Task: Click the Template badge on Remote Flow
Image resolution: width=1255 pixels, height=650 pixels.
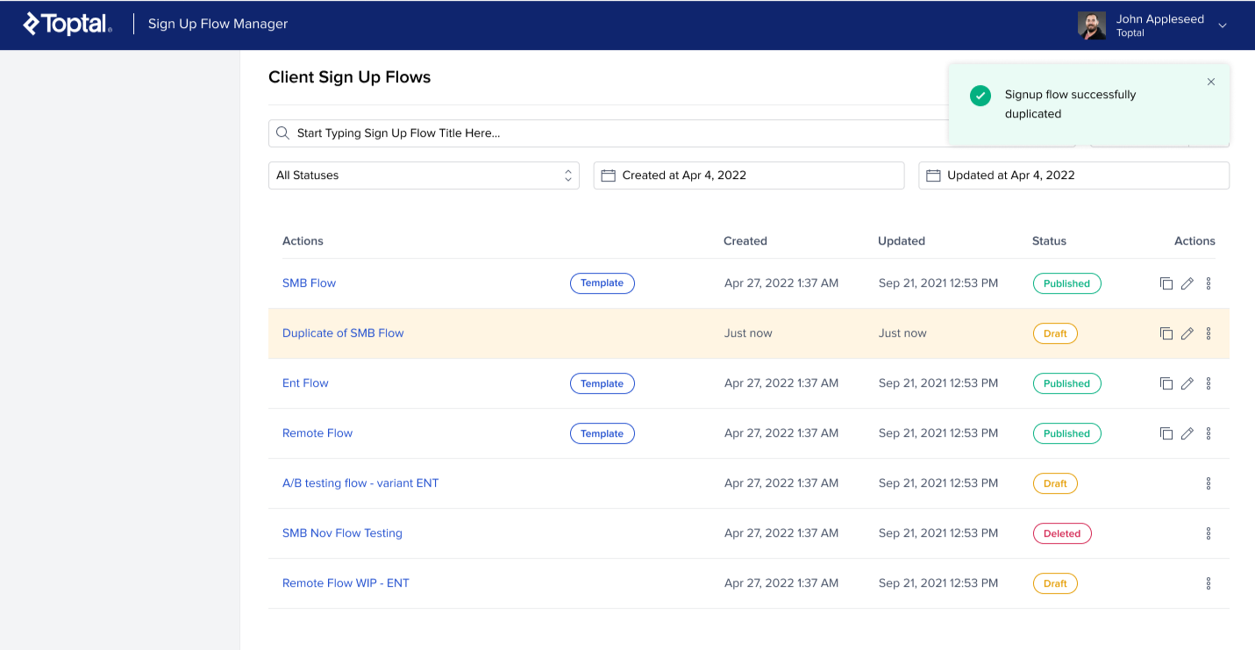Action: coord(602,433)
